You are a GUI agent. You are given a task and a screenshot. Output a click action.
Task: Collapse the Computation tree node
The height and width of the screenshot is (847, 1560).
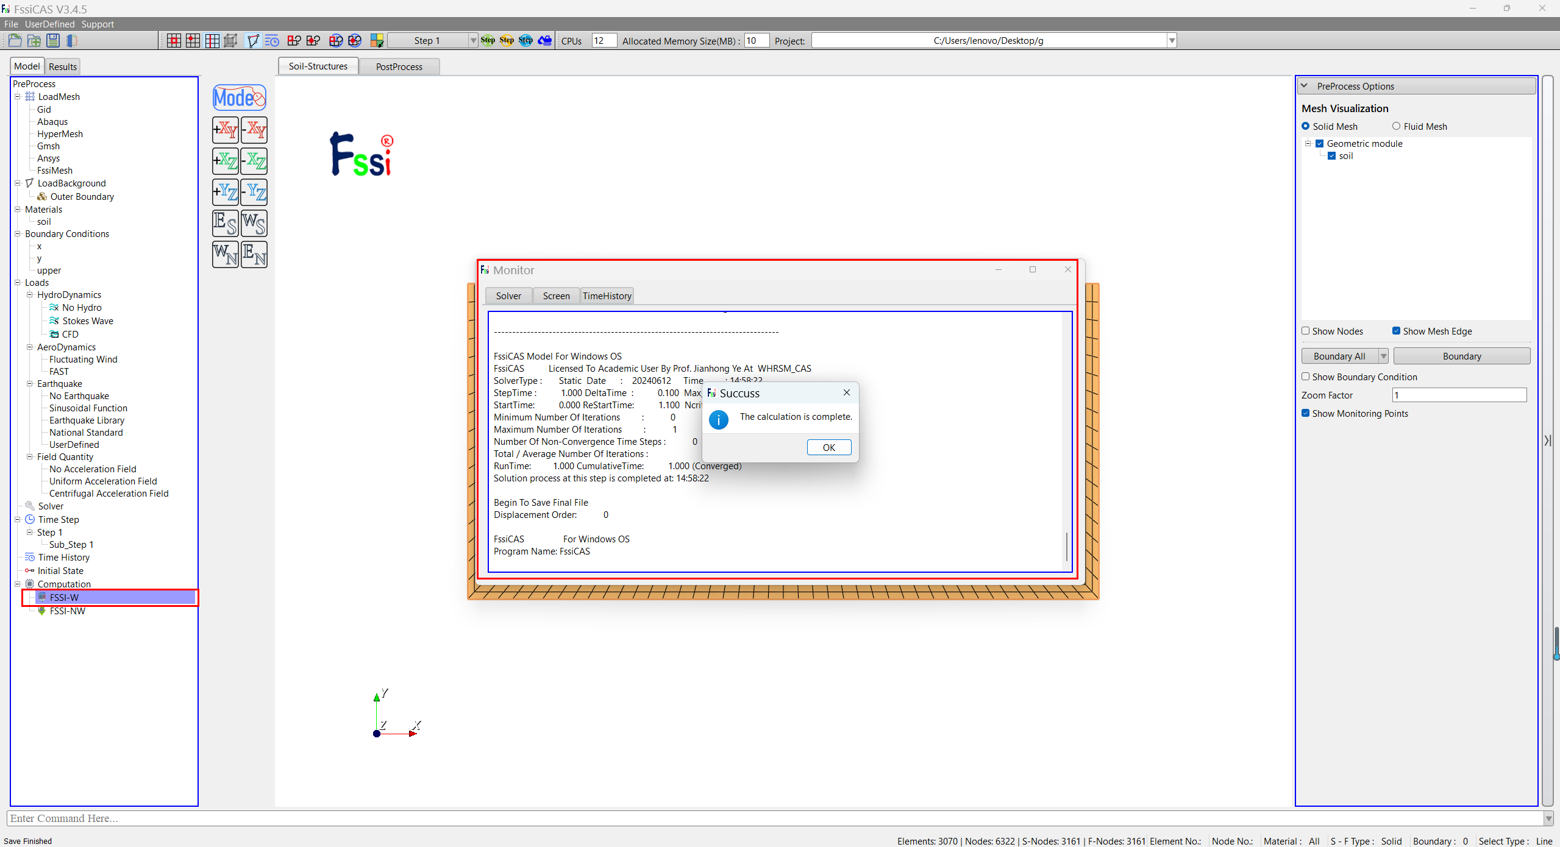click(x=18, y=584)
